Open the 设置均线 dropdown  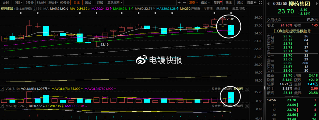point(240,8)
